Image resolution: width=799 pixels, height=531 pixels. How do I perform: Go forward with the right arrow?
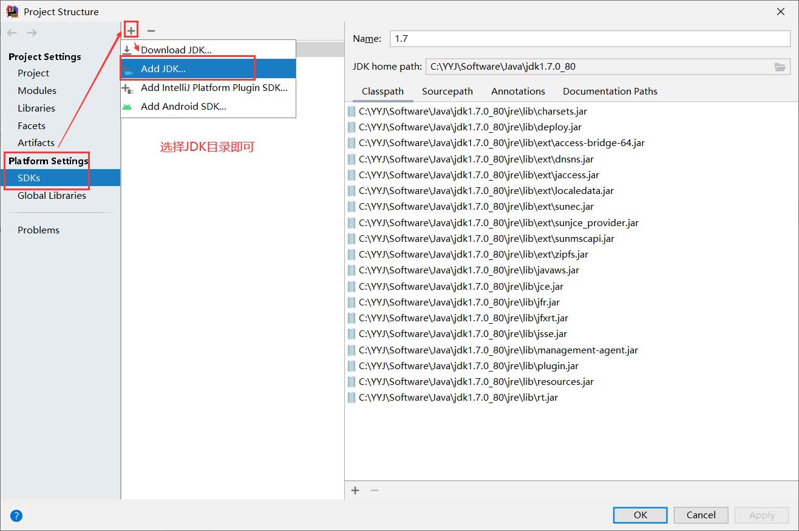[32, 33]
